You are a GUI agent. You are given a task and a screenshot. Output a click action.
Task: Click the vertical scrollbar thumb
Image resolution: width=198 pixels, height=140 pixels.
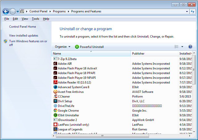coord(194,70)
